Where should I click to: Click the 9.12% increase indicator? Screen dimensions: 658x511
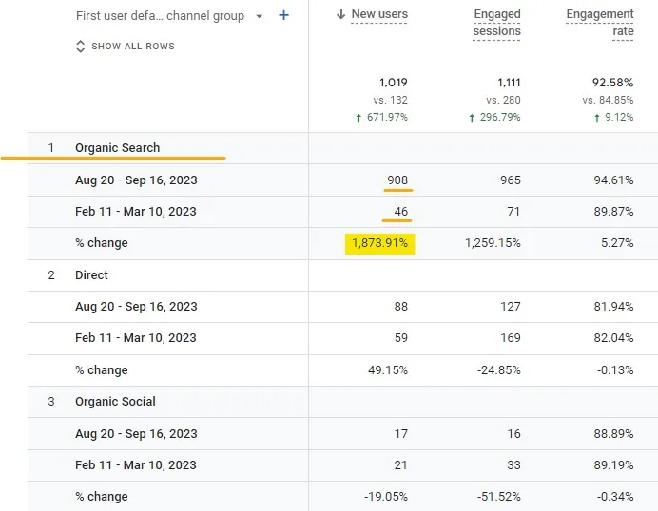613,118
